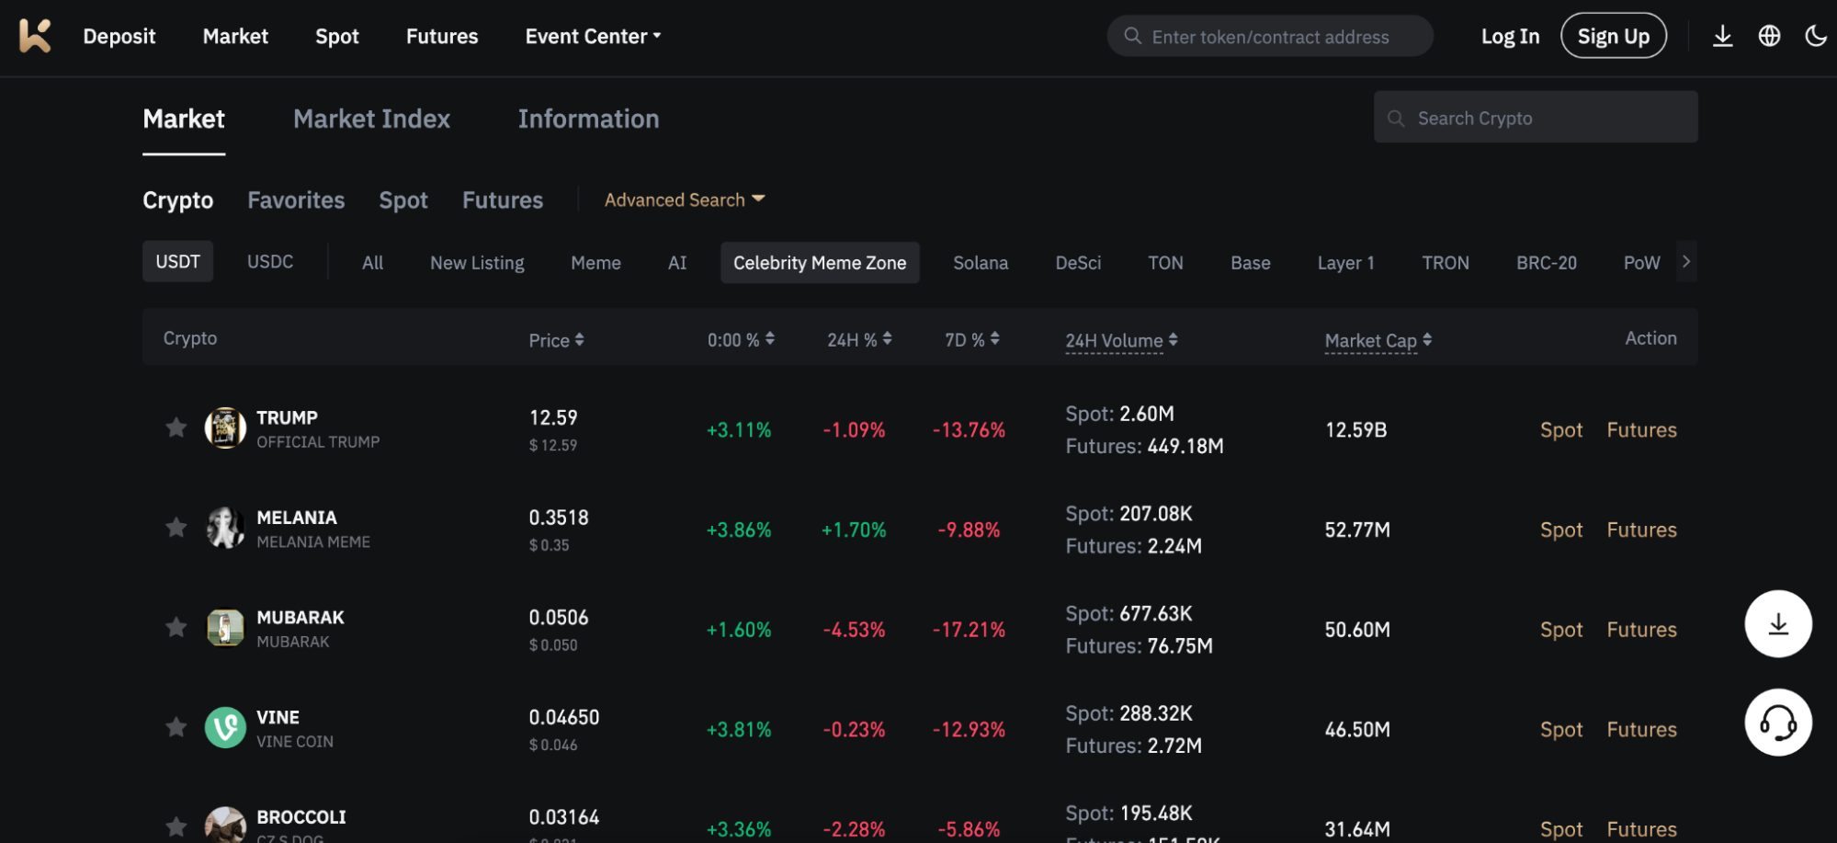This screenshot has height=843, width=1837.
Task: Filter by DeSci category
Action: click(x=1078, y=263)
